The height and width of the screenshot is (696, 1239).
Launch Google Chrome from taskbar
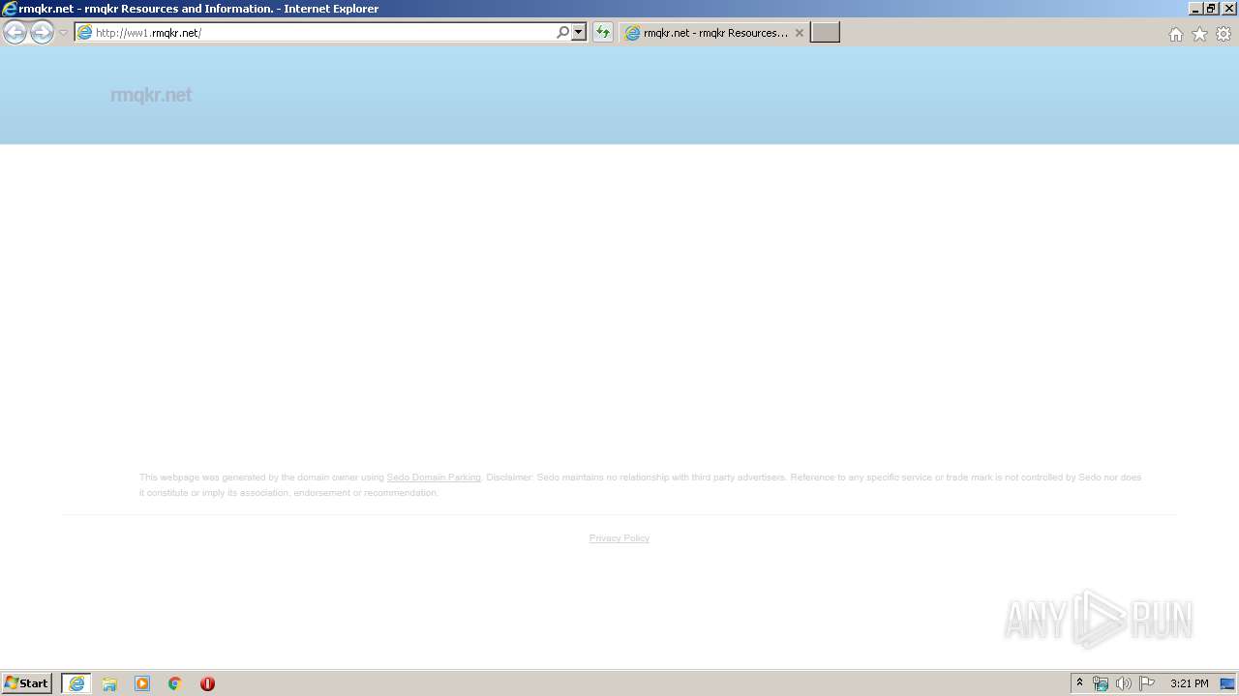click(x=175, y=683)
